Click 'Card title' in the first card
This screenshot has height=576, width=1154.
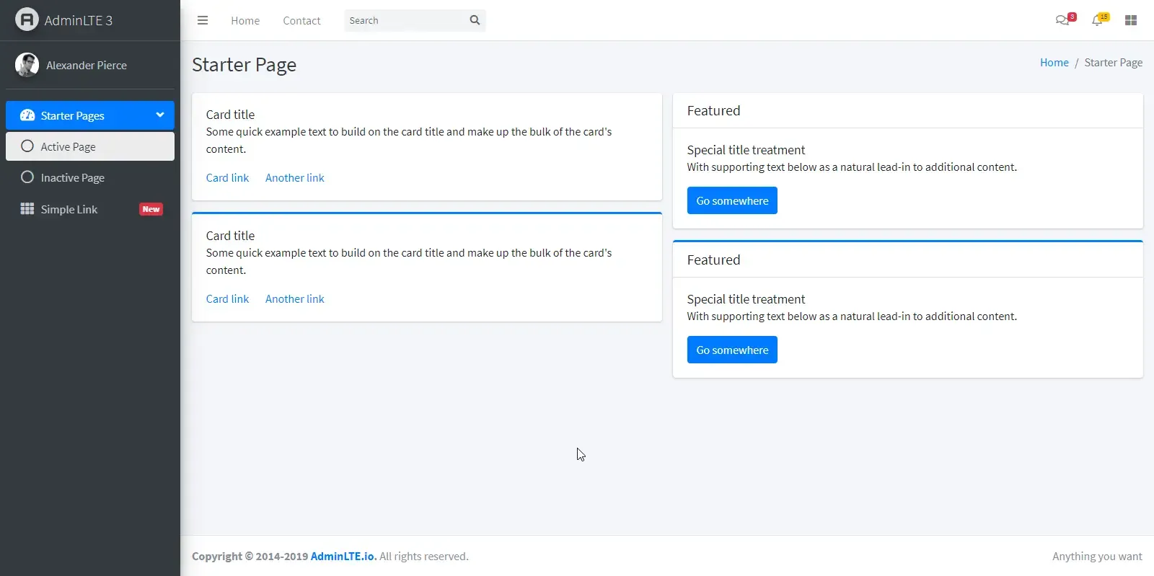(x=230, y=115)
